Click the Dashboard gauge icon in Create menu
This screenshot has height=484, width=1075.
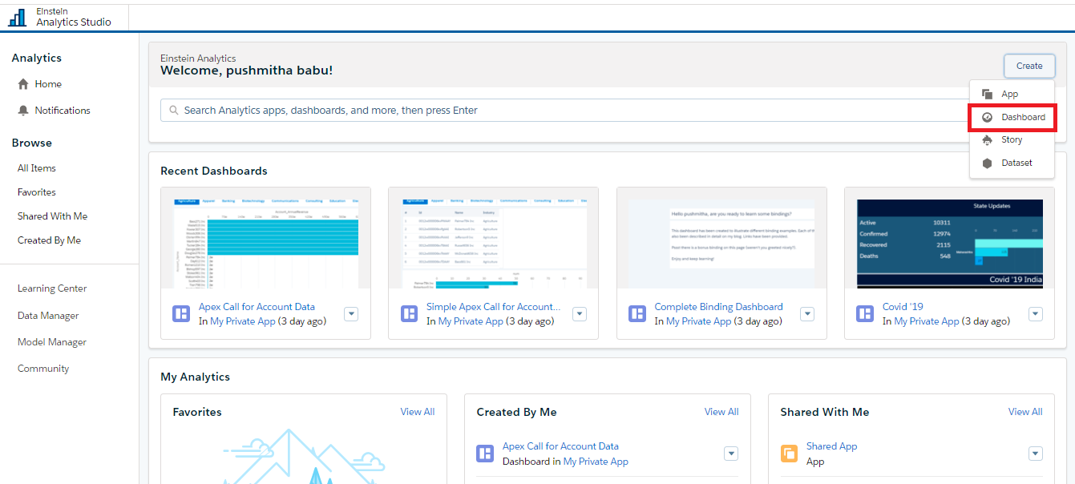tap(988, 117)
